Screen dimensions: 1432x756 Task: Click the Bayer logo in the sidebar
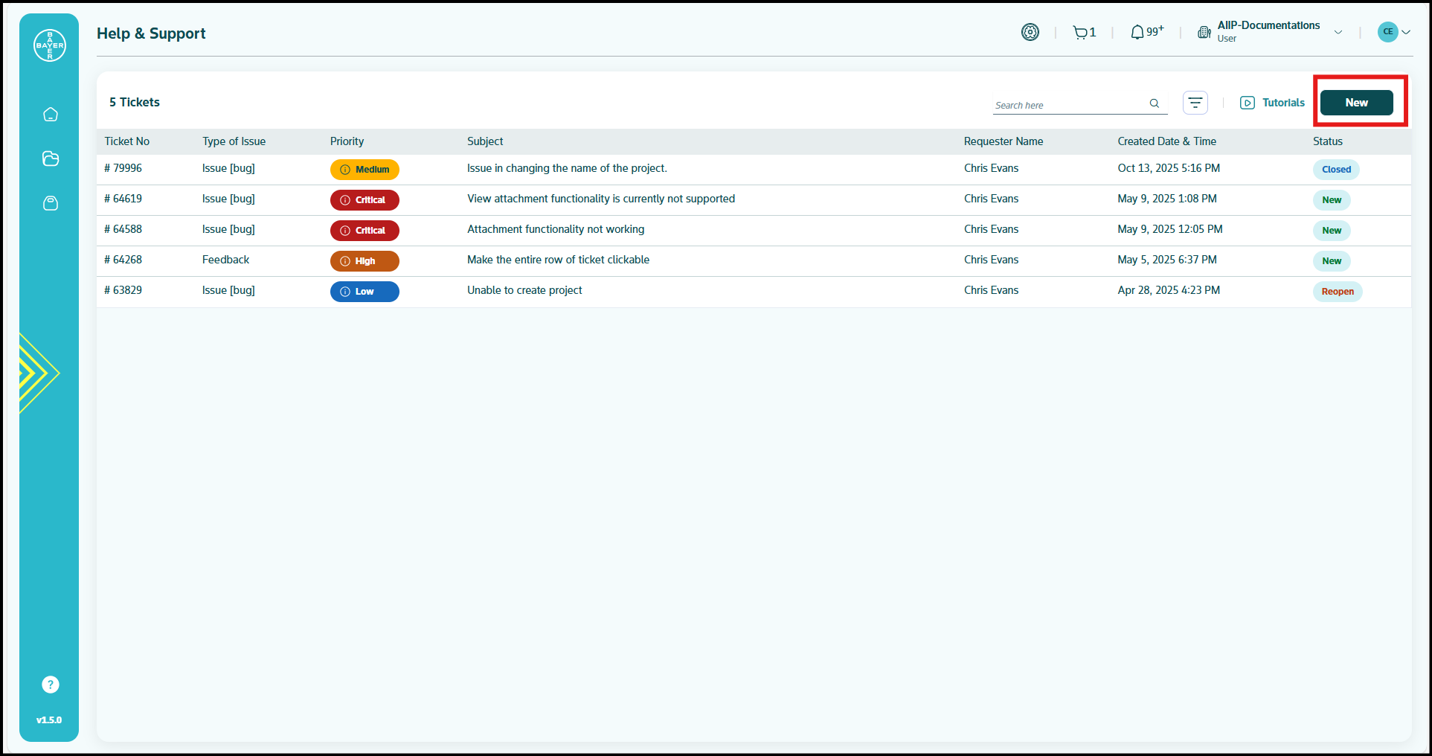click(49, 45)
